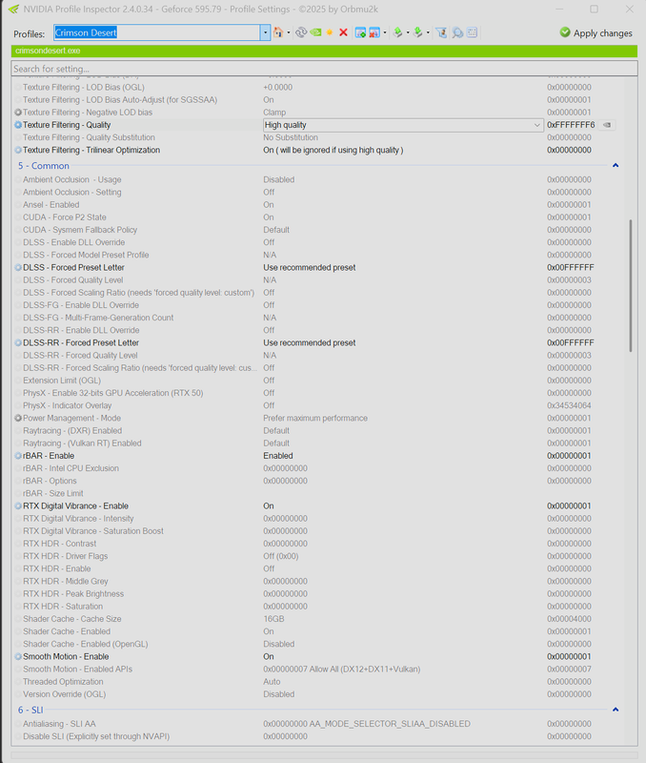Click the NVIDIA Profile Inspector title bar logo
Viewport: 646px width, 763px height.
coord(13,10)
